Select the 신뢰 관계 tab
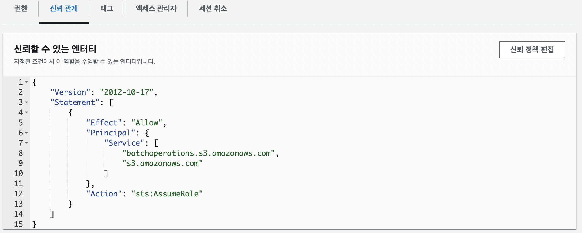582x233 pixels. pos(64,9)
